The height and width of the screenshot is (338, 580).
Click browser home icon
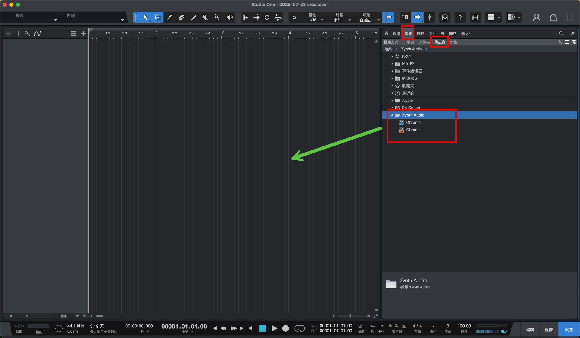point(386,34)
